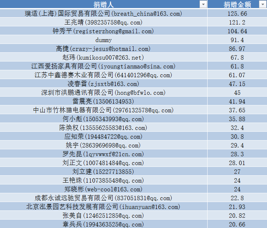Select the amount cell 45
Screen dimensions: 267x228
pyautogui.click(x=237, y=93)
